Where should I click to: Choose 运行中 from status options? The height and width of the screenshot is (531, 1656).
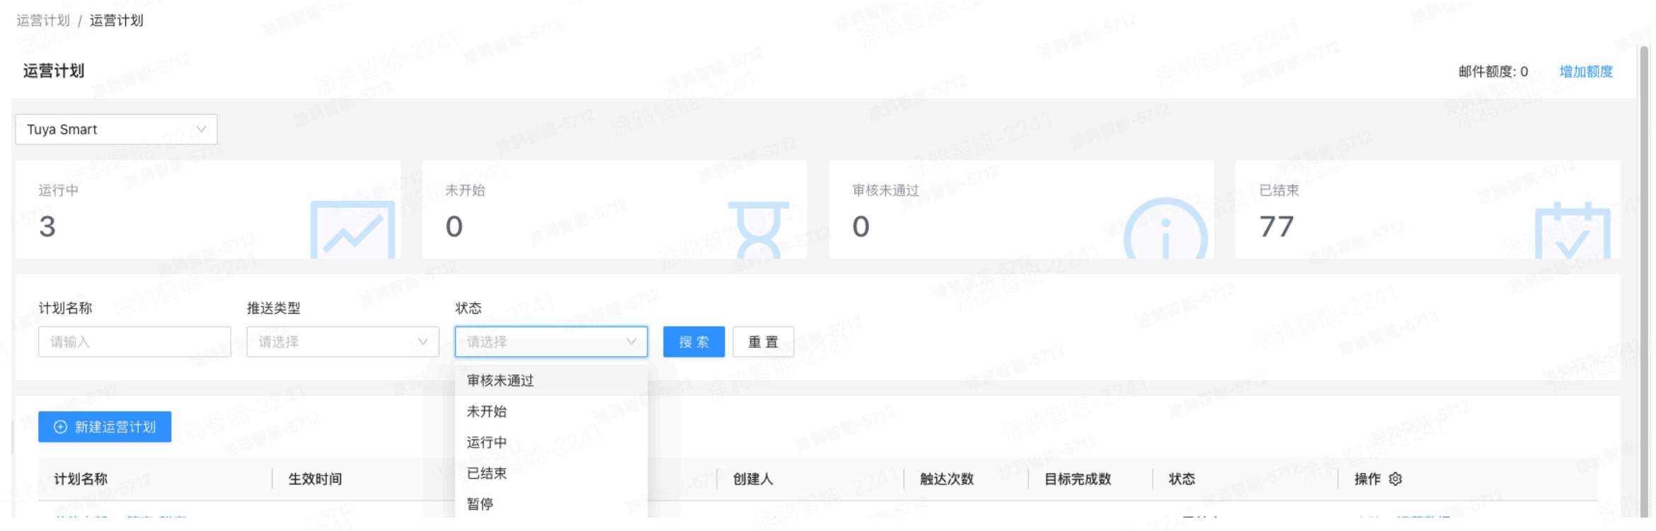coord(551,442)
